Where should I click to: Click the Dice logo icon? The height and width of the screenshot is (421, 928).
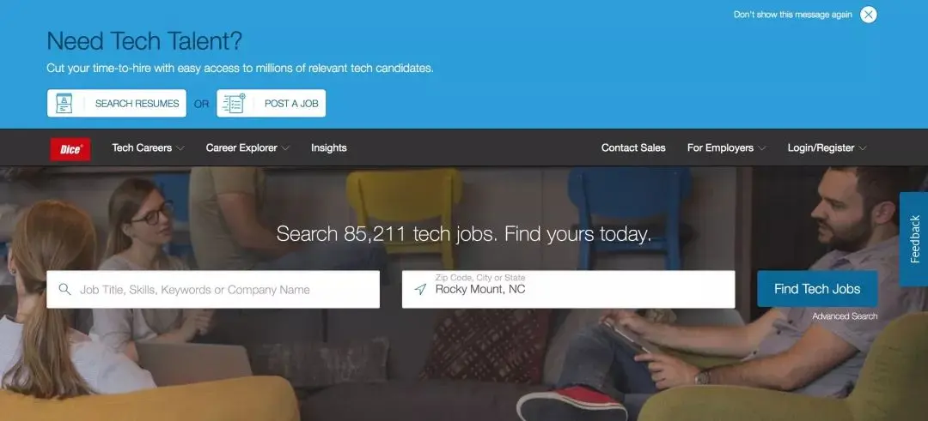[x=70, y=149]
